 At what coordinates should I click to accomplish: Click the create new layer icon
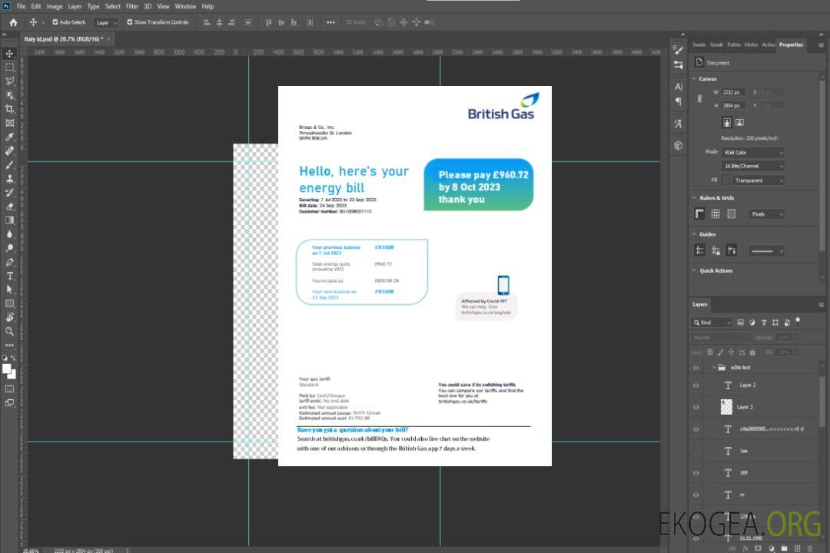pos(797,548)
